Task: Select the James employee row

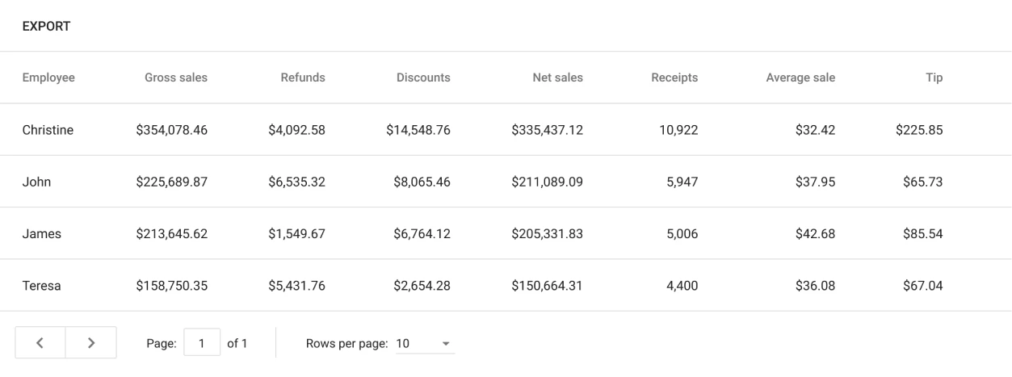Action: tap(41, 233)
